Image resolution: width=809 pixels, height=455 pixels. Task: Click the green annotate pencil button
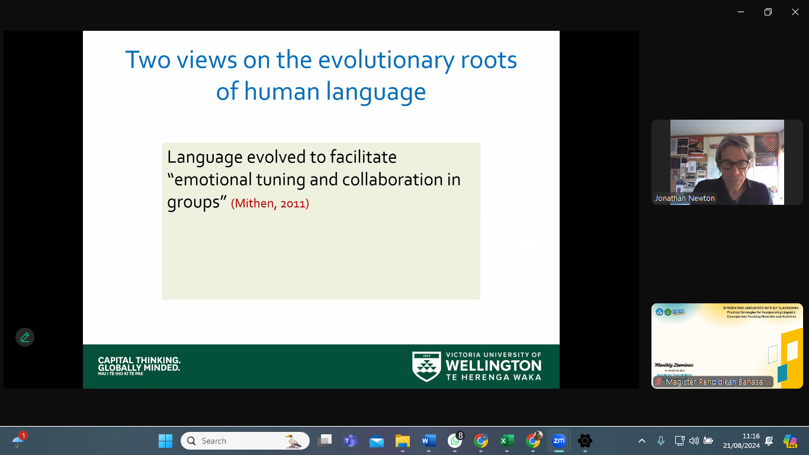[x=25, y=337]
